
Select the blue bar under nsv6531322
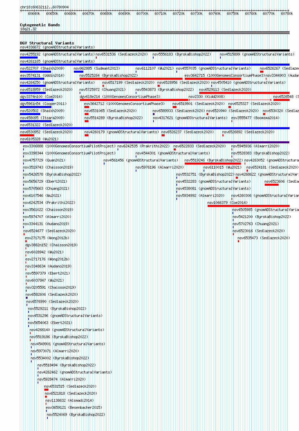[155, 128]
